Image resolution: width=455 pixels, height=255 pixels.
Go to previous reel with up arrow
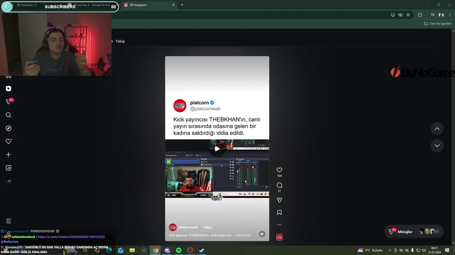(437, 129)
